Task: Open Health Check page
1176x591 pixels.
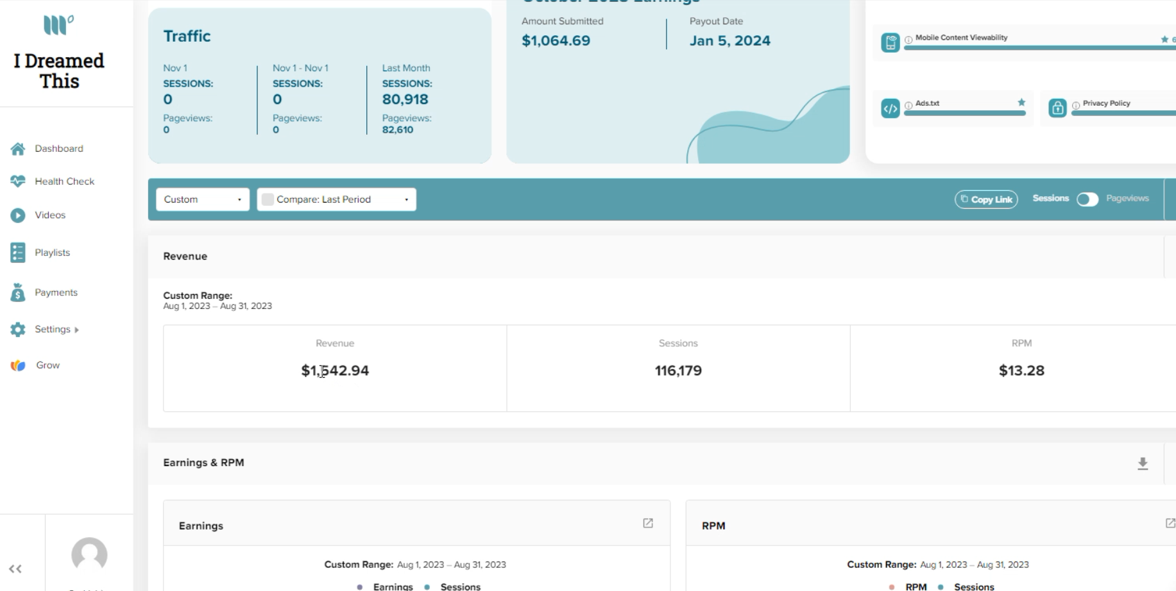Action: point(65,181)
